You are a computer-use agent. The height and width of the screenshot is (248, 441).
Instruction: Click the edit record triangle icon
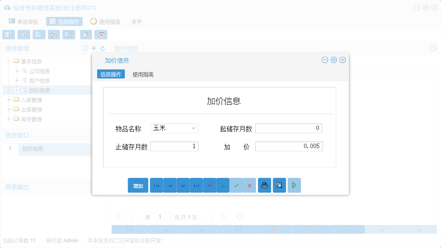(223, 185)
